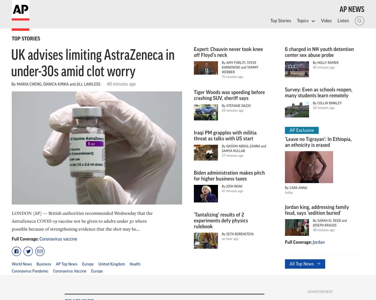Click the AP Top News tag
The image size is (376, 300).
click(x=67, y=264)
